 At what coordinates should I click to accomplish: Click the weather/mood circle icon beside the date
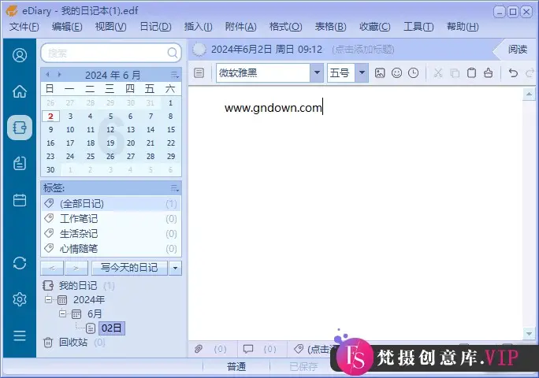tap(199, 50)
